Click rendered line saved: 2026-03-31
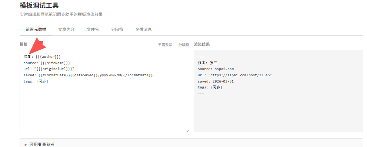The width and height of the screenshot is (367, 147). point(216,81)
